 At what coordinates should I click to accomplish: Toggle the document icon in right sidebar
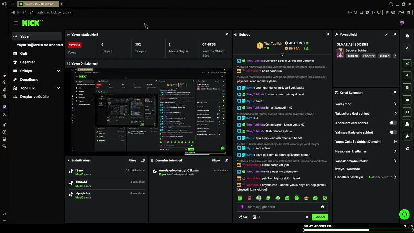(x=407, y=88)
